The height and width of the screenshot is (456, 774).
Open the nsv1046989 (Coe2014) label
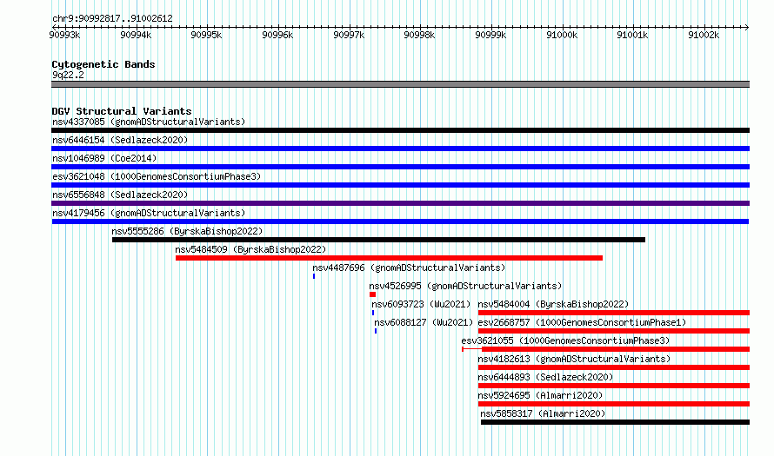(x=104, y=158)
